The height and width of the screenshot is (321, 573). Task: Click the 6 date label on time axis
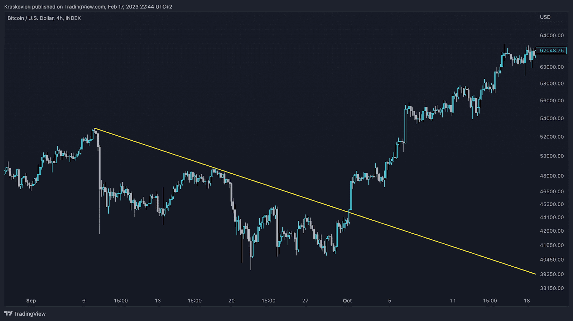pos(84,301)
